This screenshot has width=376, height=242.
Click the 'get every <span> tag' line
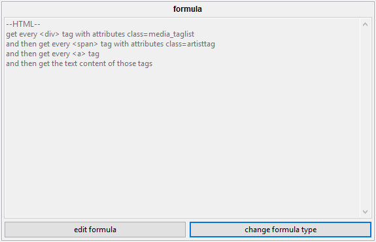click(x=111, y=44)
